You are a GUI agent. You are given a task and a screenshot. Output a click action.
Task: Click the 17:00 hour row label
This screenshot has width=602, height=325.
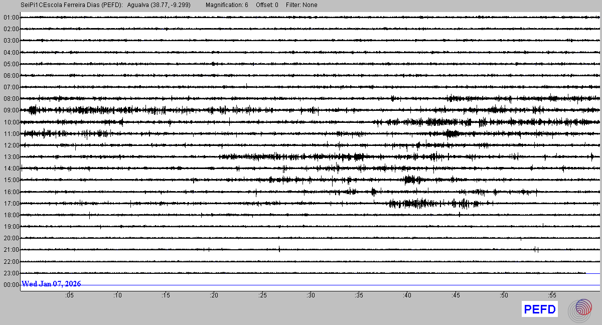click(x=11, y=204)
